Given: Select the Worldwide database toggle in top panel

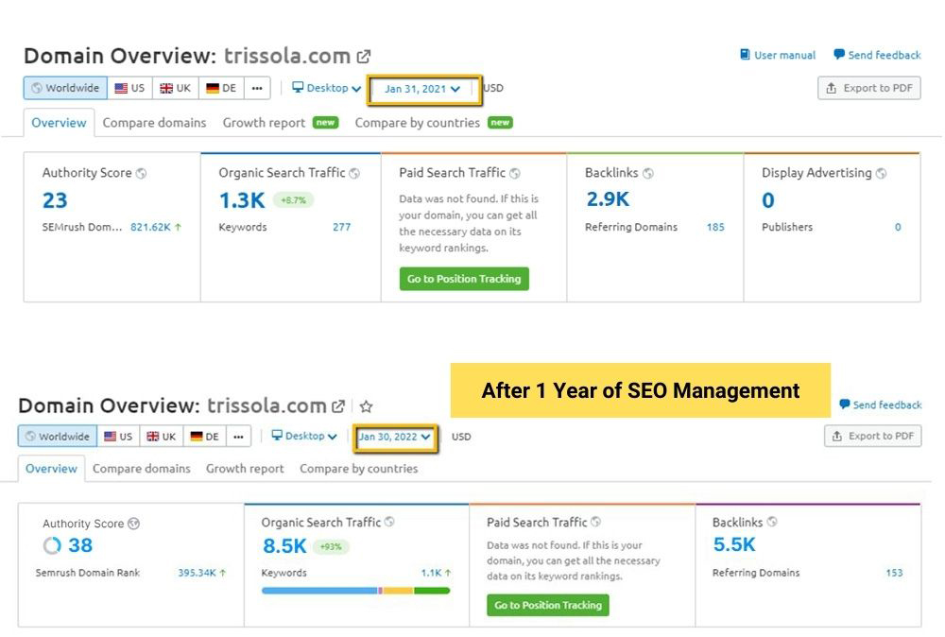Looking at the screenshot, I should click(65, 88).
